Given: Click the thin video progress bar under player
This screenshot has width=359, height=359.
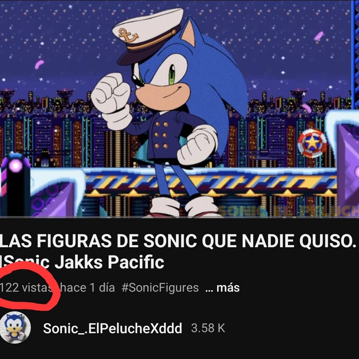Looking at the screenshot, I should point(179,217).
